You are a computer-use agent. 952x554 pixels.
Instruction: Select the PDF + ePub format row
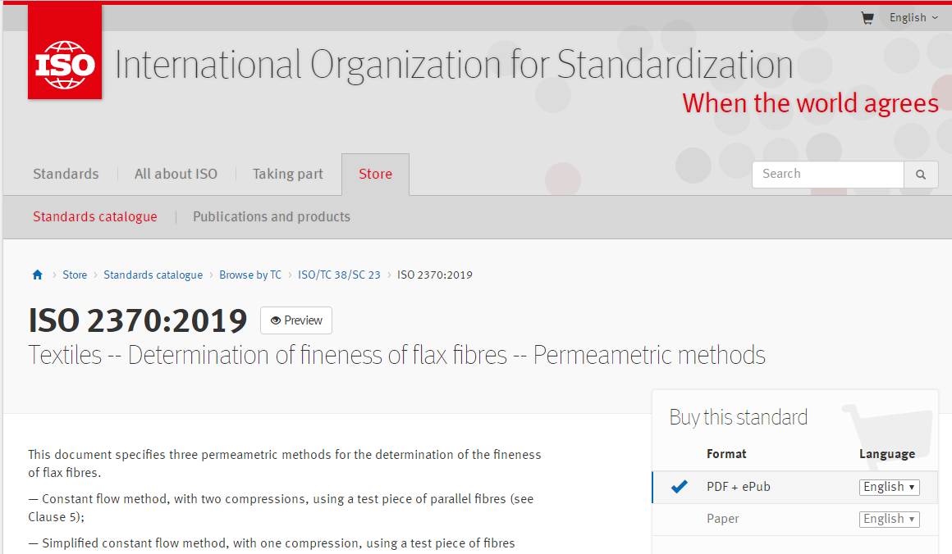795,487
